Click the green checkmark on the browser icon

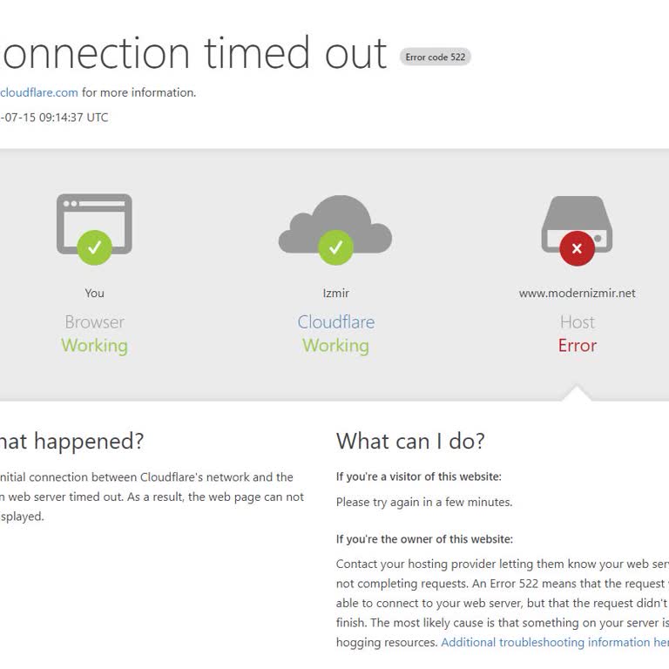pos(94,247)
